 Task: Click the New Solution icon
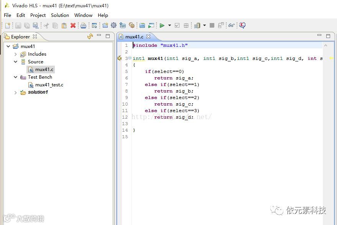point(123,25)
